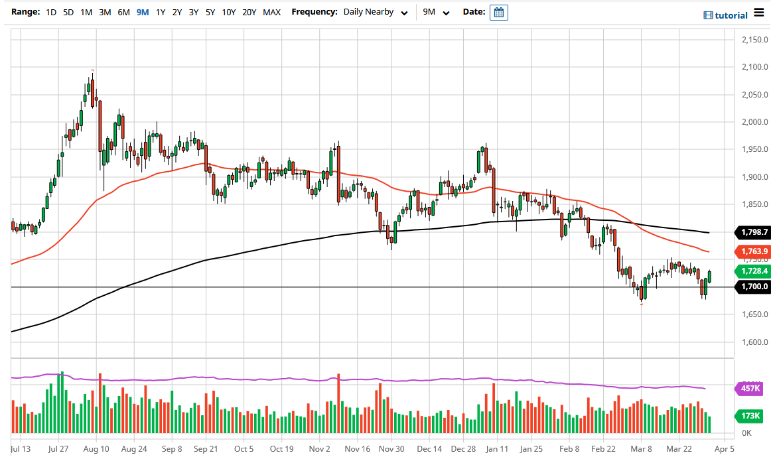
Task: Open the 9M period dropdown
Action: pyautogui.click(x=436, y=13)
